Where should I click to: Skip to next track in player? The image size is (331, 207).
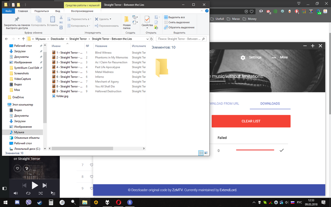coord(44,185)
